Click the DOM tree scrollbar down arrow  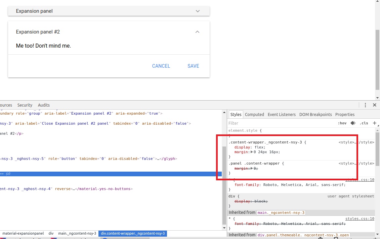click(x=224, y=228)
